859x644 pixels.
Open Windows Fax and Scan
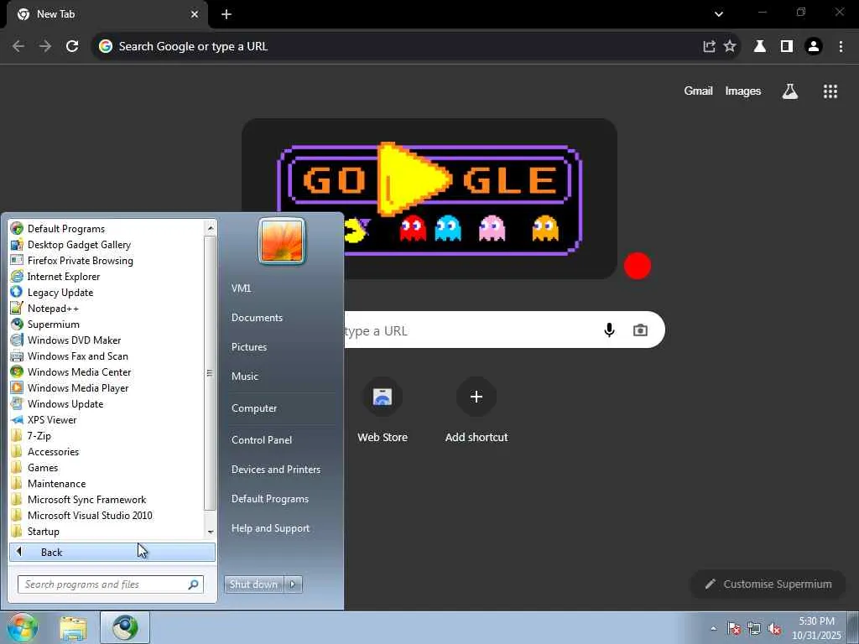[107, 356]
